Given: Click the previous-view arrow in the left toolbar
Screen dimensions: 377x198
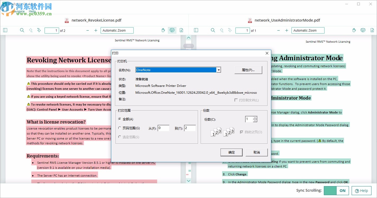Looking at the screenshot, I should point(31,30).
